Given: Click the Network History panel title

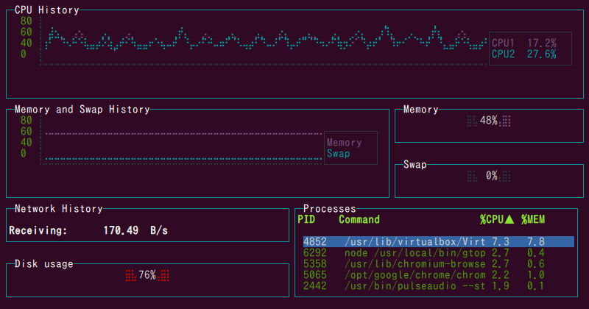Looking at the screenshot, I should [x=59, y=209].
